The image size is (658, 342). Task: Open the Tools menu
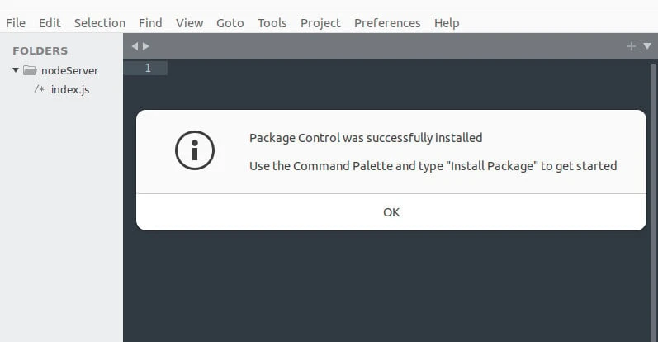pos(272,23)
